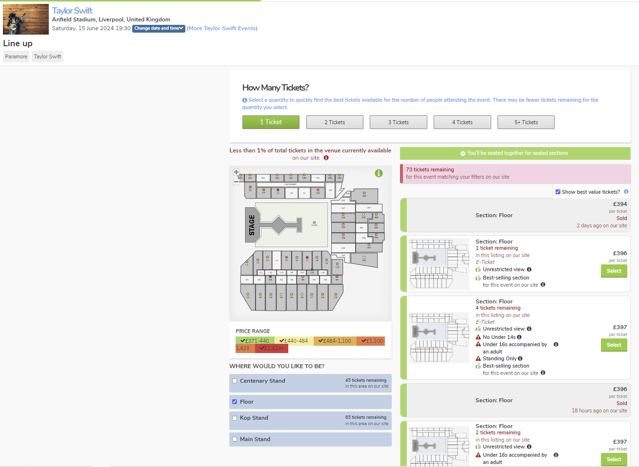Open More Taylor Swift Events link
This screenshot has width=639, height=467.
(x=222, y=28)
